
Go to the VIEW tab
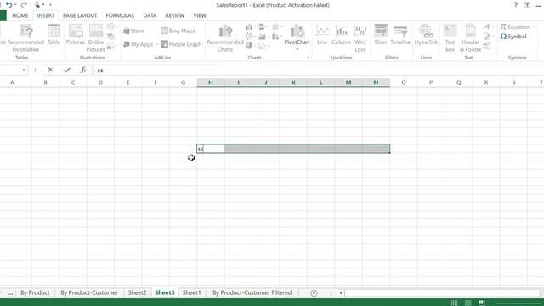(200, 15)
